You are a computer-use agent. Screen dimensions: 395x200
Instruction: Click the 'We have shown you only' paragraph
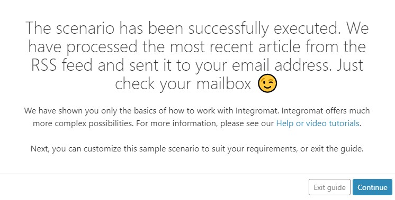[x=197, y=117]
